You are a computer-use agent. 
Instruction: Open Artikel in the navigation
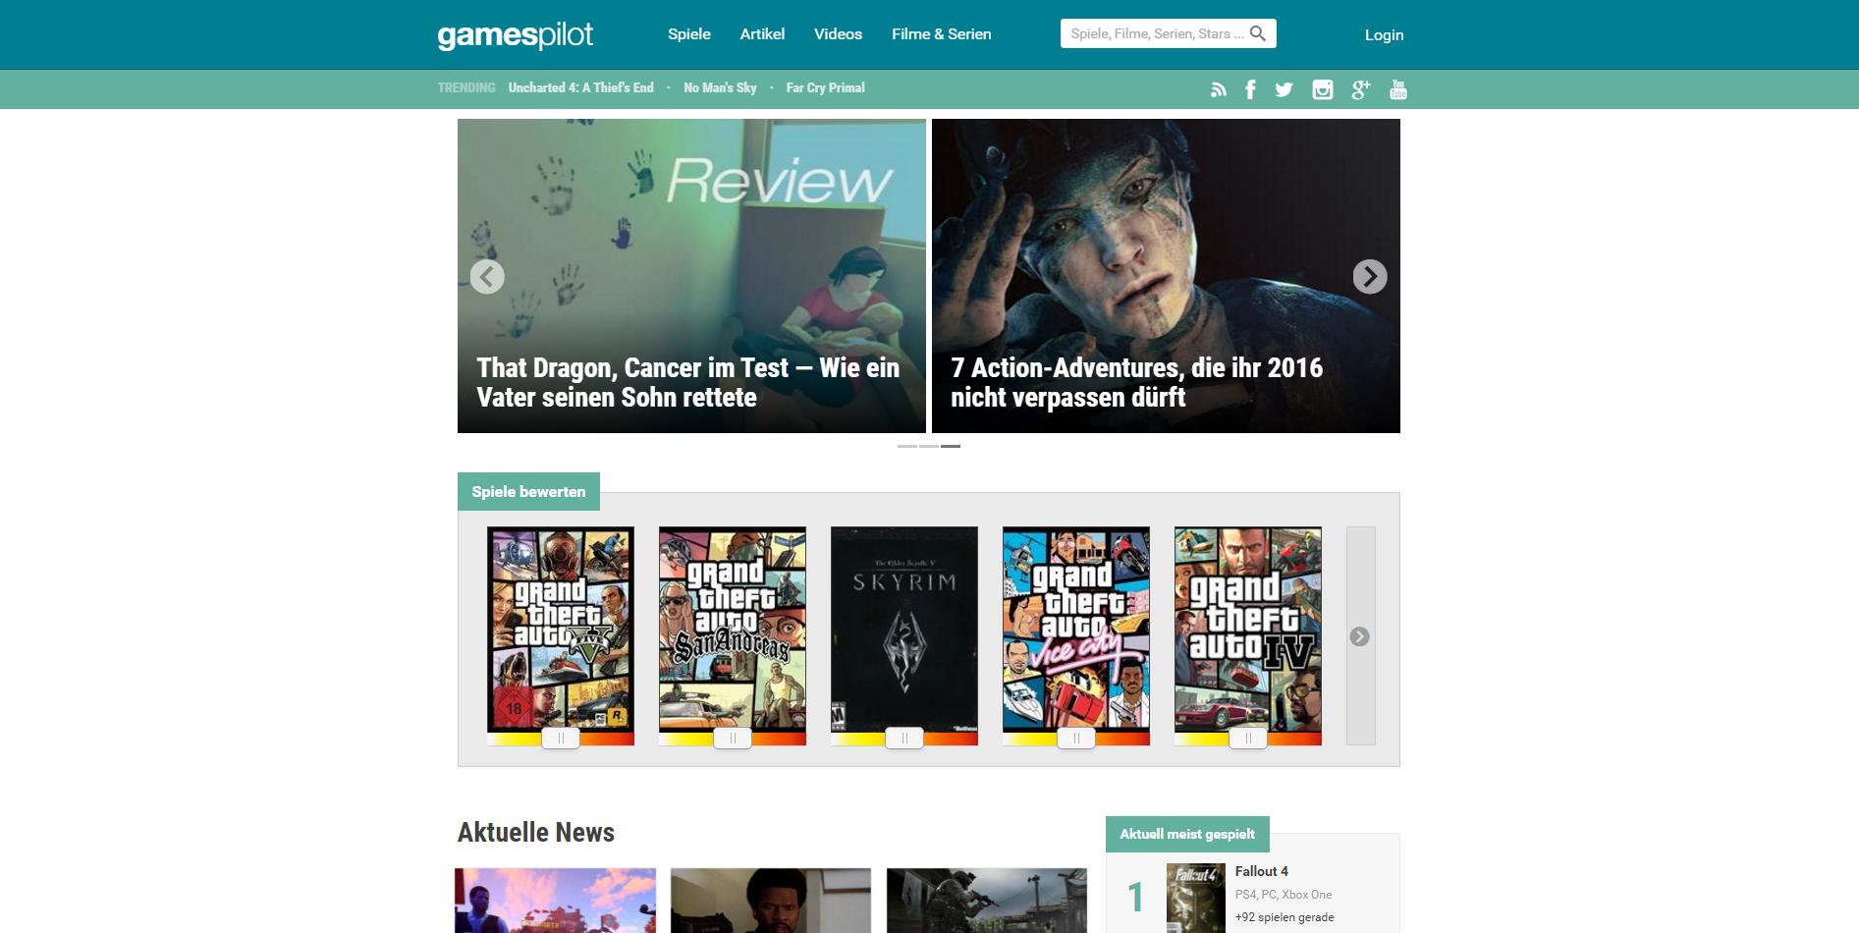pos(762,34)
